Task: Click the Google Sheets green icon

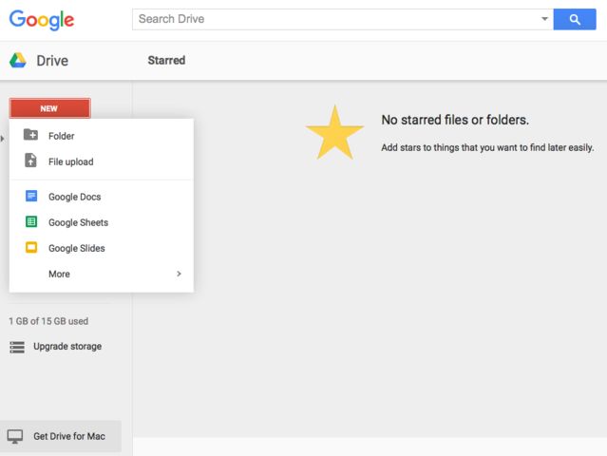Action: click(31, 221)
